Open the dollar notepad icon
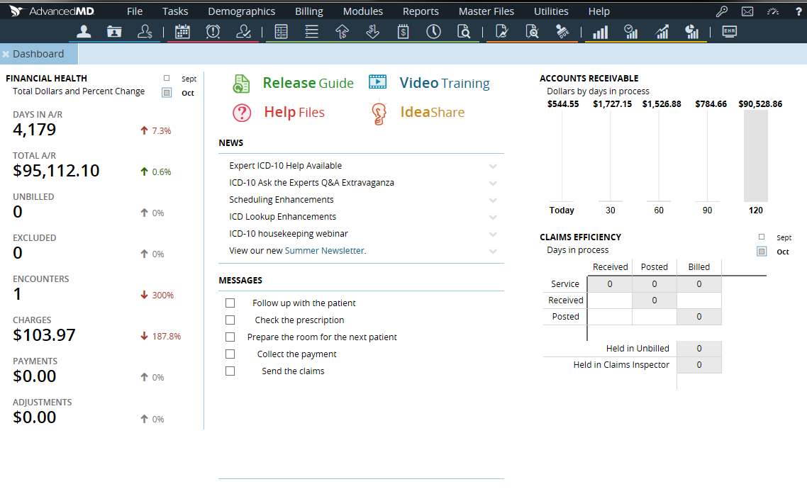 click(x=403, y=32)
